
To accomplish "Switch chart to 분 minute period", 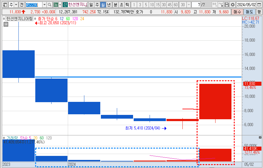I will pos(115,5).
